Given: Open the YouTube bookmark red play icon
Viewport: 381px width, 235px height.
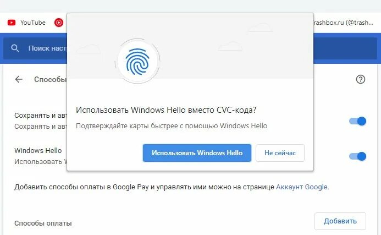Looking at the screenshot, I should pyautogui.click(x=12, y=23).
